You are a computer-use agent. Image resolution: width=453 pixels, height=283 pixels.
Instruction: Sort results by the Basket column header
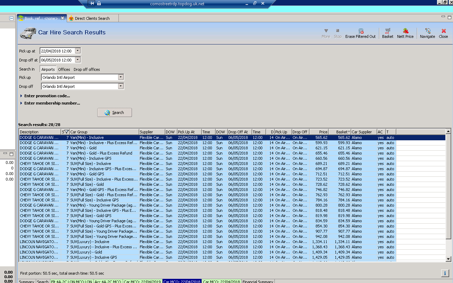click(x=340, y=132)
